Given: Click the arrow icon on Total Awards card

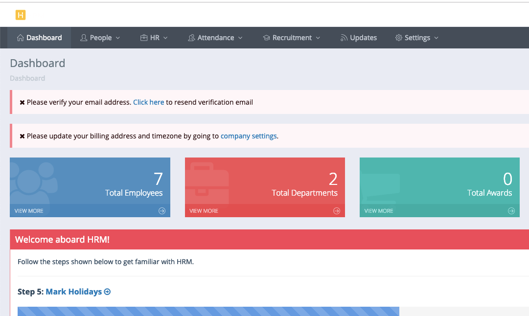Looking at the screenshot, I should click(x=511, y=211).
